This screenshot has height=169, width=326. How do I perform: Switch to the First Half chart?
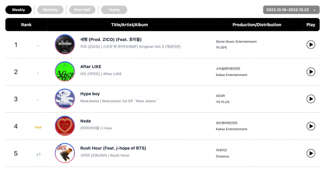coord(82,10)
